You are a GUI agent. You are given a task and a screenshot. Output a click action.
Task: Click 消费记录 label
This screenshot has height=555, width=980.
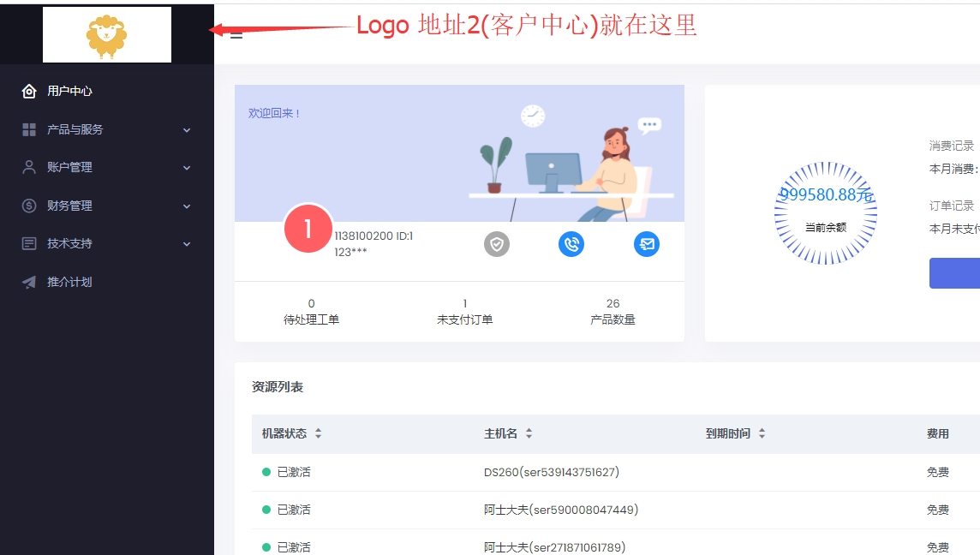[951, 146]
